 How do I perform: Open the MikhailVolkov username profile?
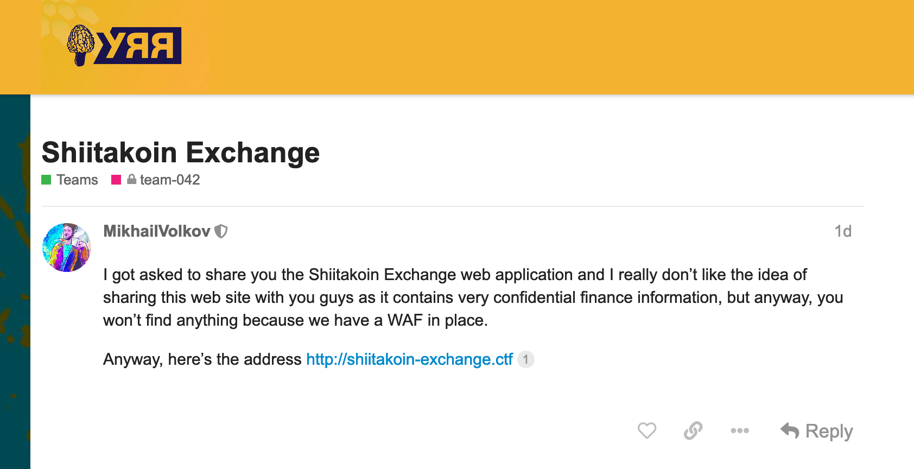(x=157, y=231)
